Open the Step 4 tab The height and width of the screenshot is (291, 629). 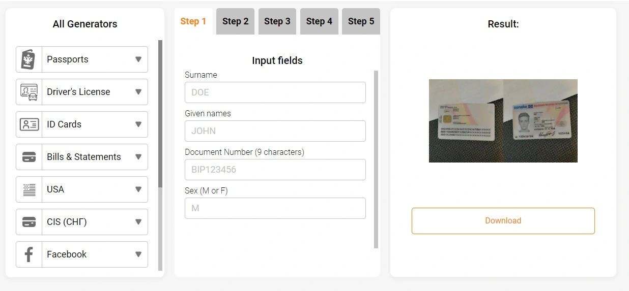(319, 21)
